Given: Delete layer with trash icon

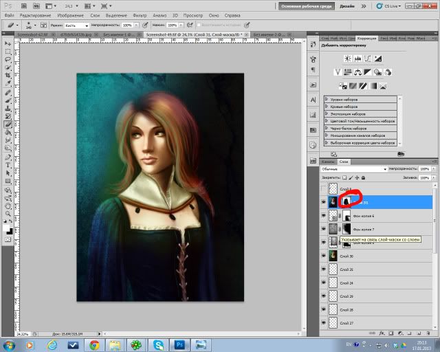Looking at the screenshot, I should click(428, 333).
